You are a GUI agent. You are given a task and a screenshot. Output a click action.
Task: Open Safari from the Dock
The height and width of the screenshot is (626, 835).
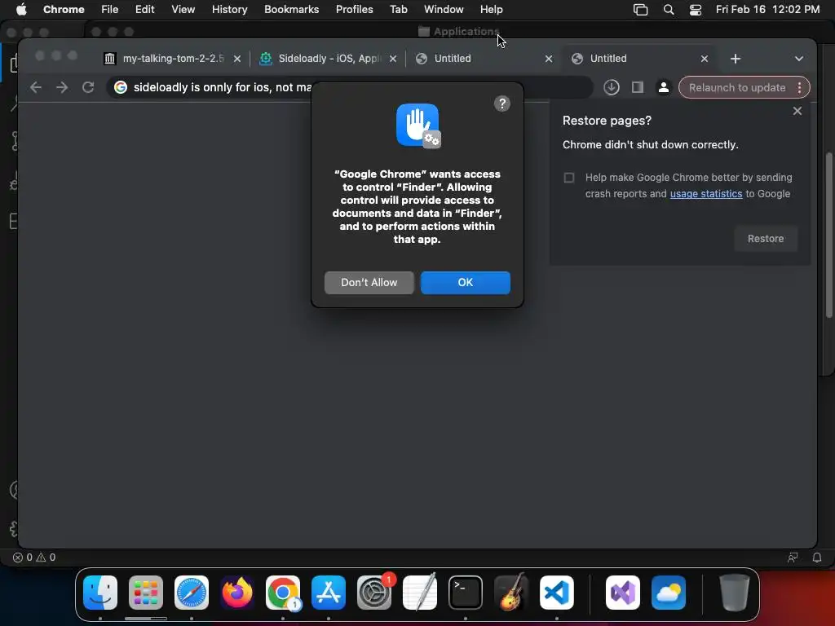pos(192,593)
